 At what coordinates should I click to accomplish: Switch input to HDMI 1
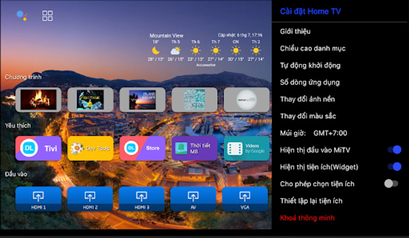tap(38, 199)
